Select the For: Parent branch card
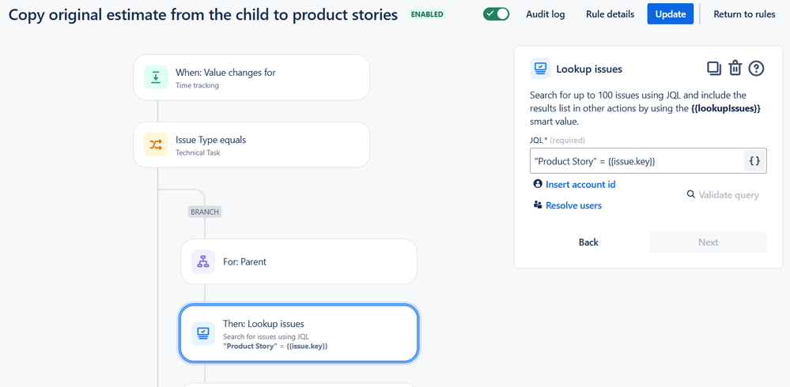 click(299, 261)
